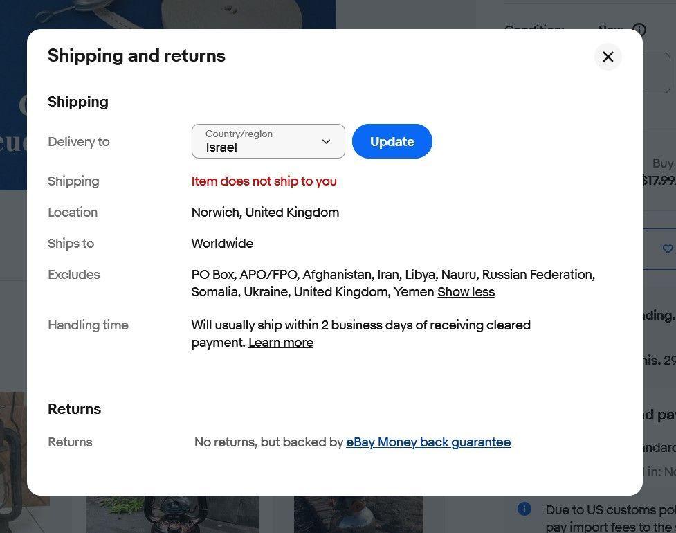Select the 'Worldwide' ships-to value

[x=223, y=243]
